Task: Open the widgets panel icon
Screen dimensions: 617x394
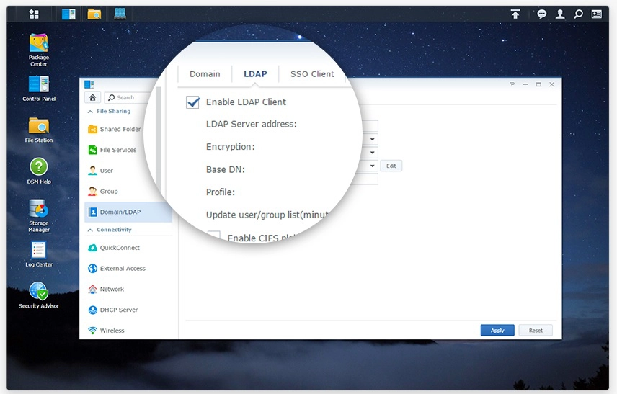Action: tap(597, 14)
